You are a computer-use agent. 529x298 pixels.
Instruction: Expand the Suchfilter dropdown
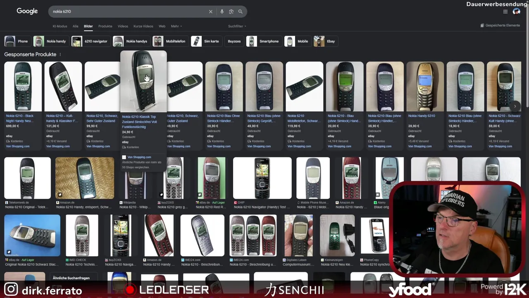tap(237, 26)
